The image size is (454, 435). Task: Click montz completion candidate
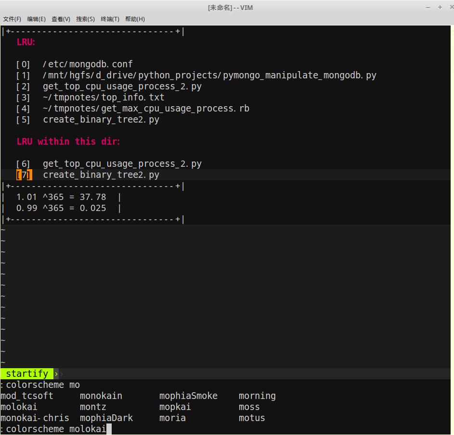click(x=93, y=407)
